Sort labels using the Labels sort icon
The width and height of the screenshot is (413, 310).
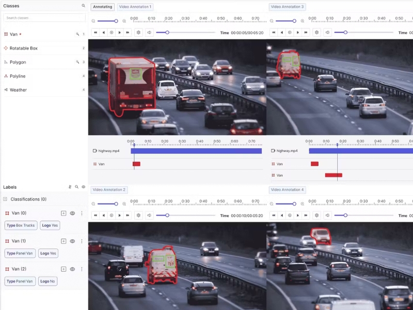[x=70, y=187]
